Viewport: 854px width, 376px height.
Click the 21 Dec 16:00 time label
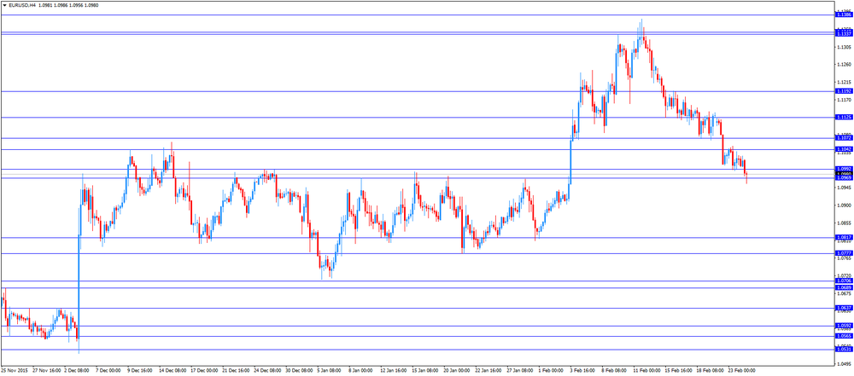pos(237,371)
